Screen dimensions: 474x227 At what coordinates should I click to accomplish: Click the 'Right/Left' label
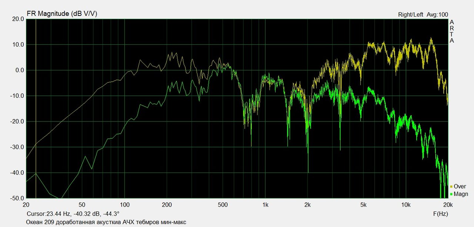(x=410, y=14)
